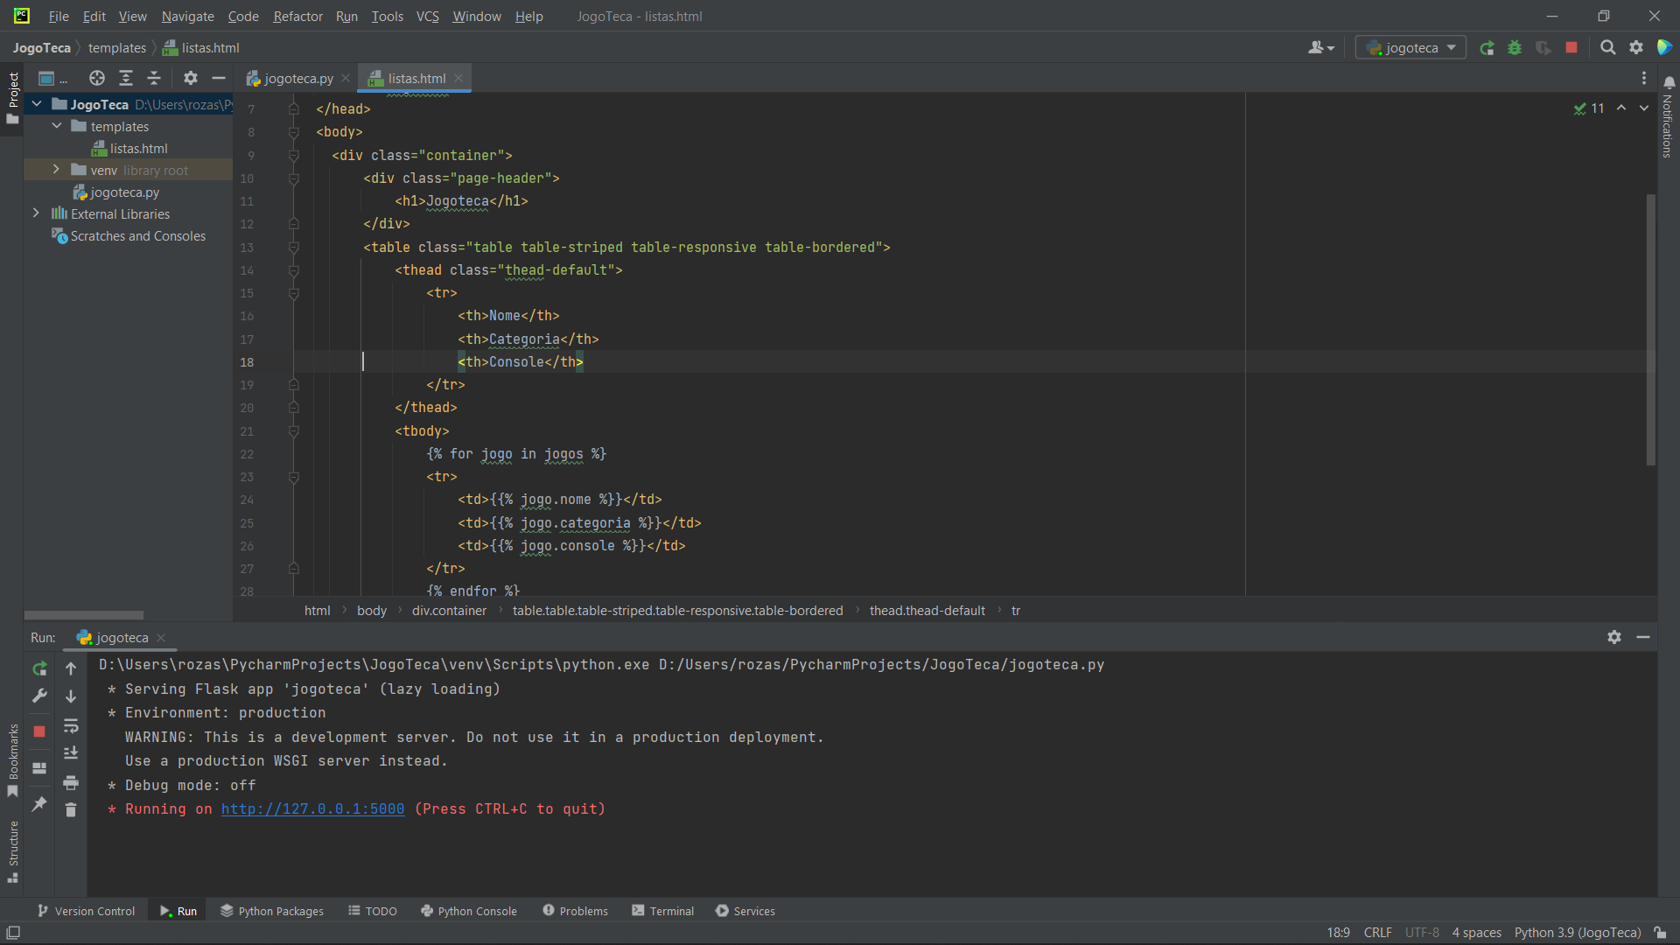Click the Settings gear icon top right

(x=1637, y=47)
